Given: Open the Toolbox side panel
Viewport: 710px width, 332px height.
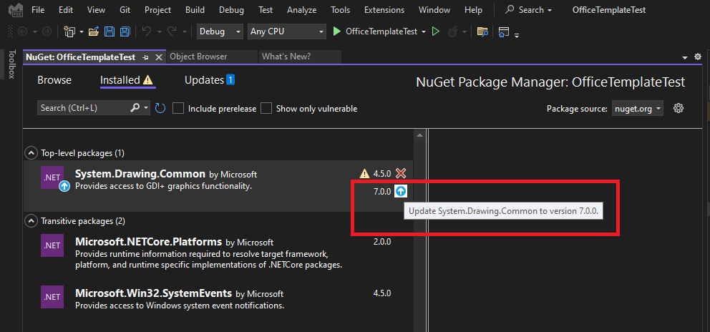Looking at the screenshot, I should click(11, 64).
